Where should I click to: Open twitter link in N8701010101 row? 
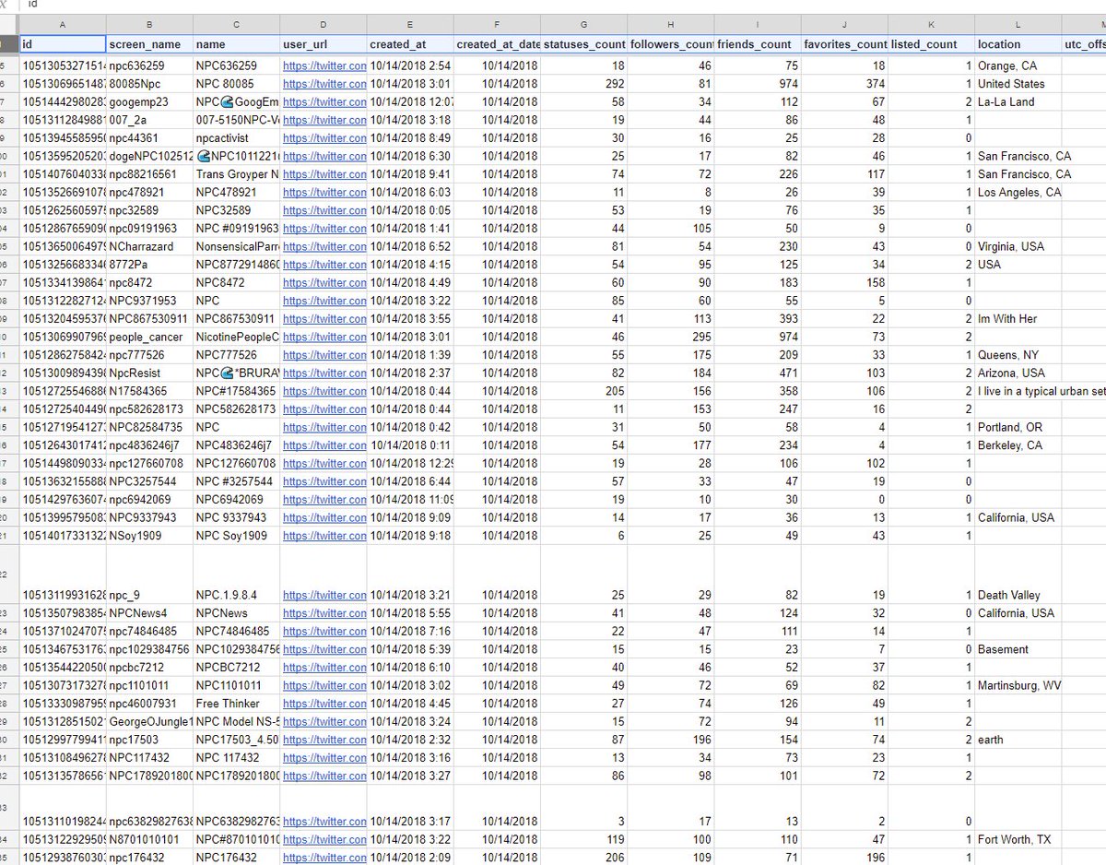click(x=324, y=839)
